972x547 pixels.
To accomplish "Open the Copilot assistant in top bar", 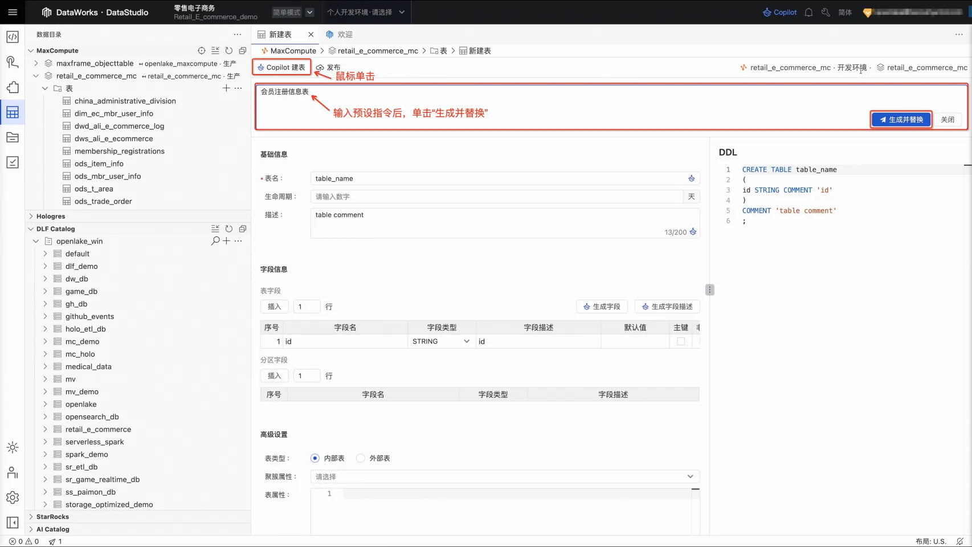I will pyautogui.click(x=780, y=12).
